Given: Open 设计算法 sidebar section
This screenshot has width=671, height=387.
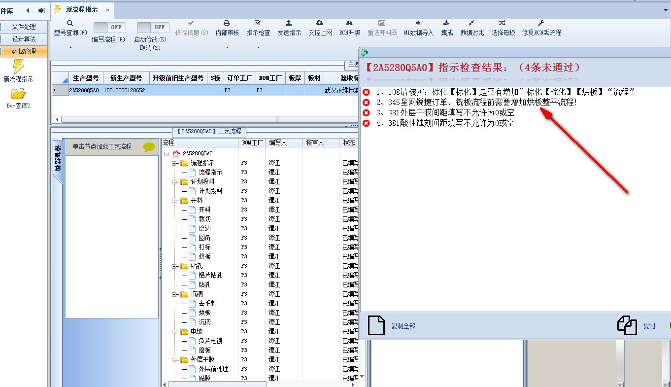Looking at the screenshot, I should (x=24, y=39).
